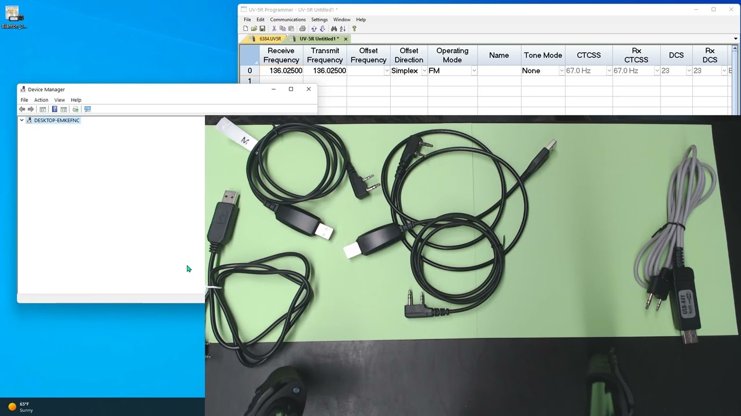Collapse DESKTOP-EMKEFNC tree node
741x416 pixels.
[22, 120]
